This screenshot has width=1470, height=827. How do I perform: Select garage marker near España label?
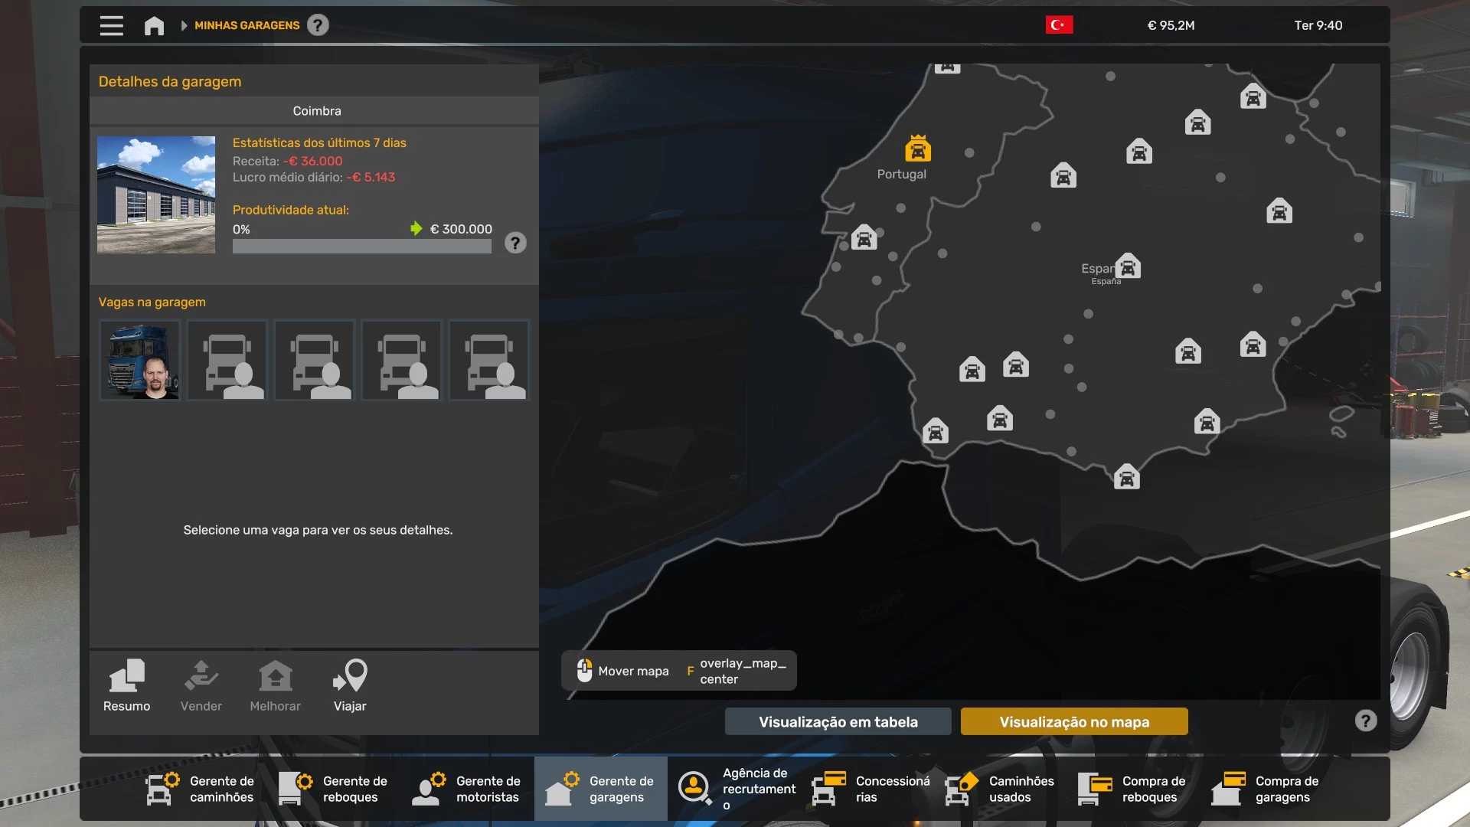[1128, 266]
